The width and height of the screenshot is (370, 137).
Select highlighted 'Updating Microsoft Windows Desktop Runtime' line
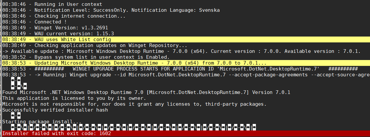[x=186, y=63]
